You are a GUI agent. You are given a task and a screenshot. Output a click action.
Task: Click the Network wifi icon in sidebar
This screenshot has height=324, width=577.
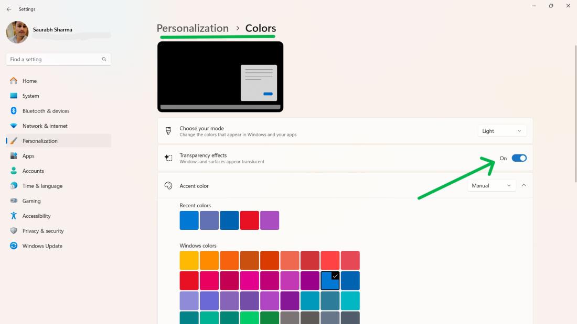14,126
